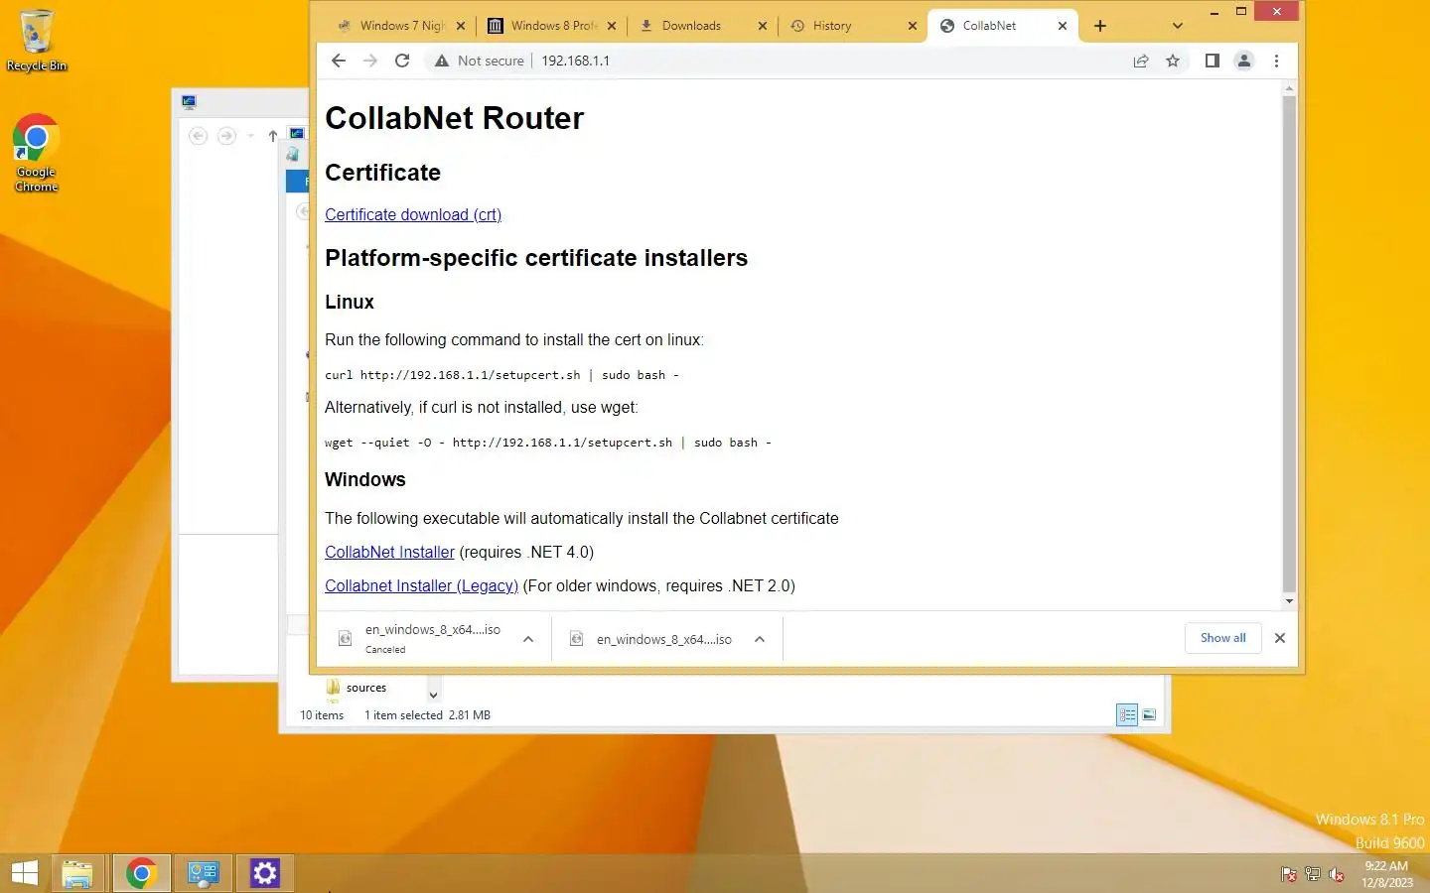Switch Explorer to details view icon
The image size is (1430, 893).
point(1127,714)
